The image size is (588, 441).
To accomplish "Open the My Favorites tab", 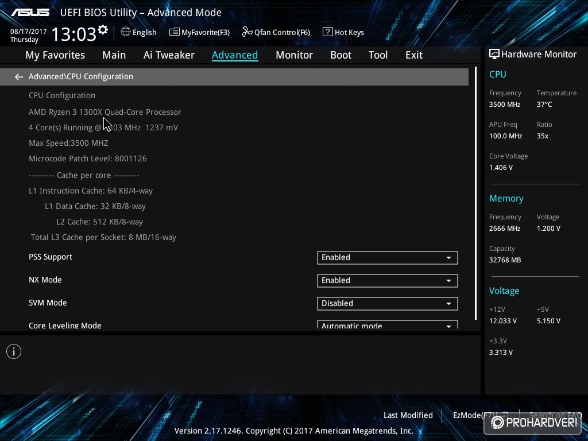I will (55, 55).
